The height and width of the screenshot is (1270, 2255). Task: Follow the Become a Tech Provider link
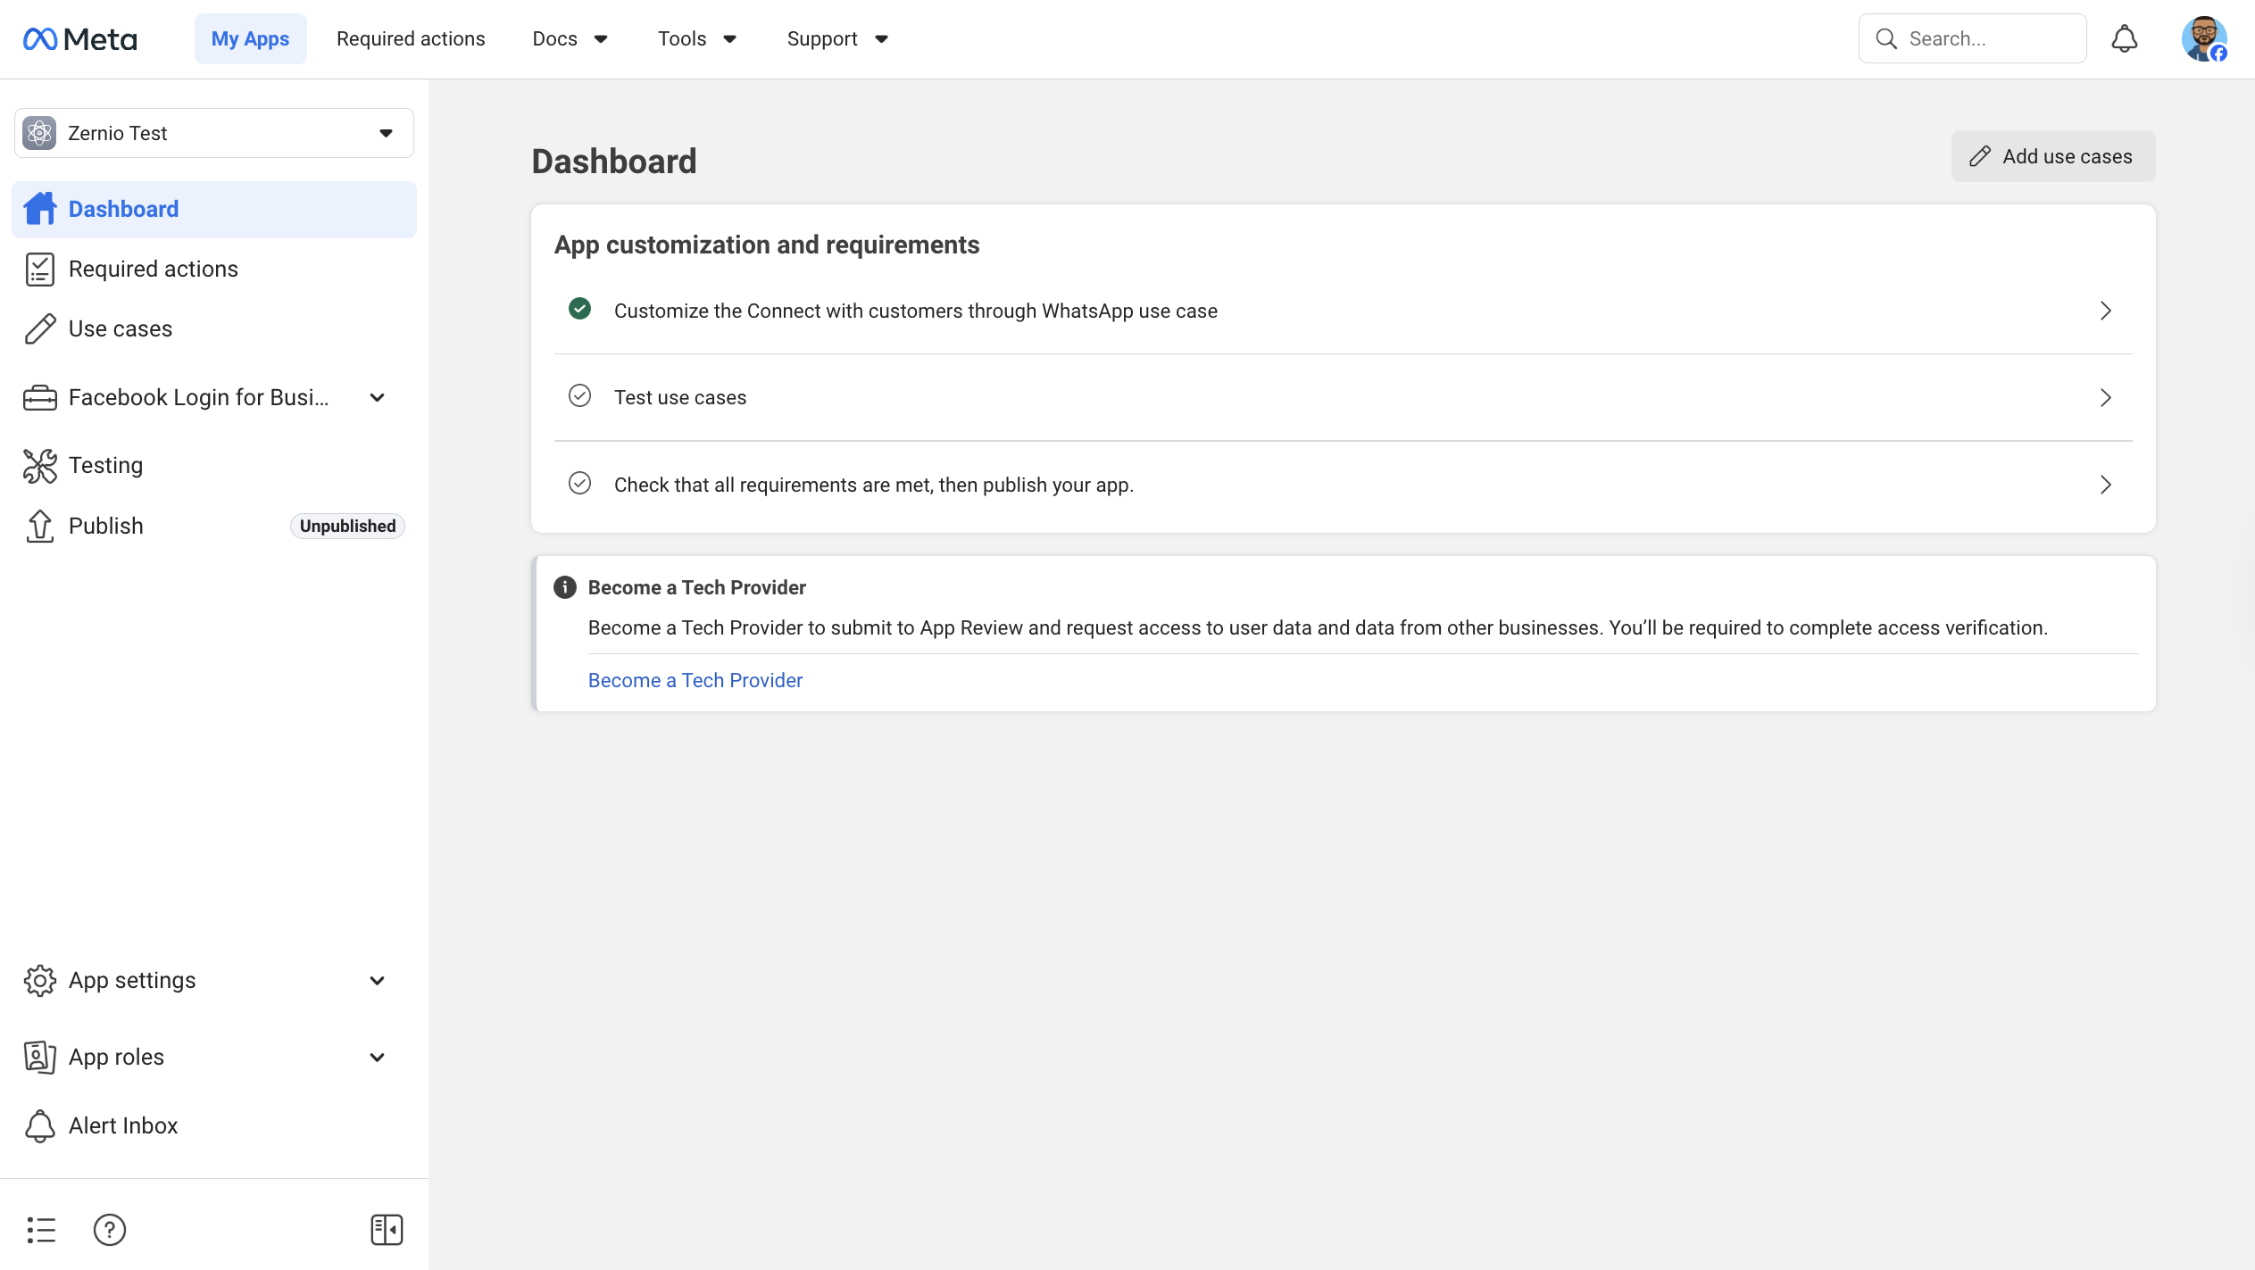pyautogui.click(x=695, y=680)
